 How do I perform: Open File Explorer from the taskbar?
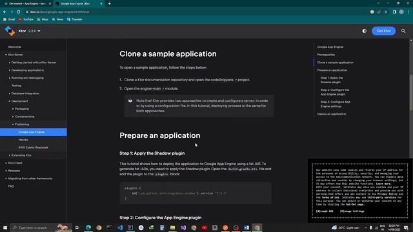pyautogui.click(x=172, y=227)
